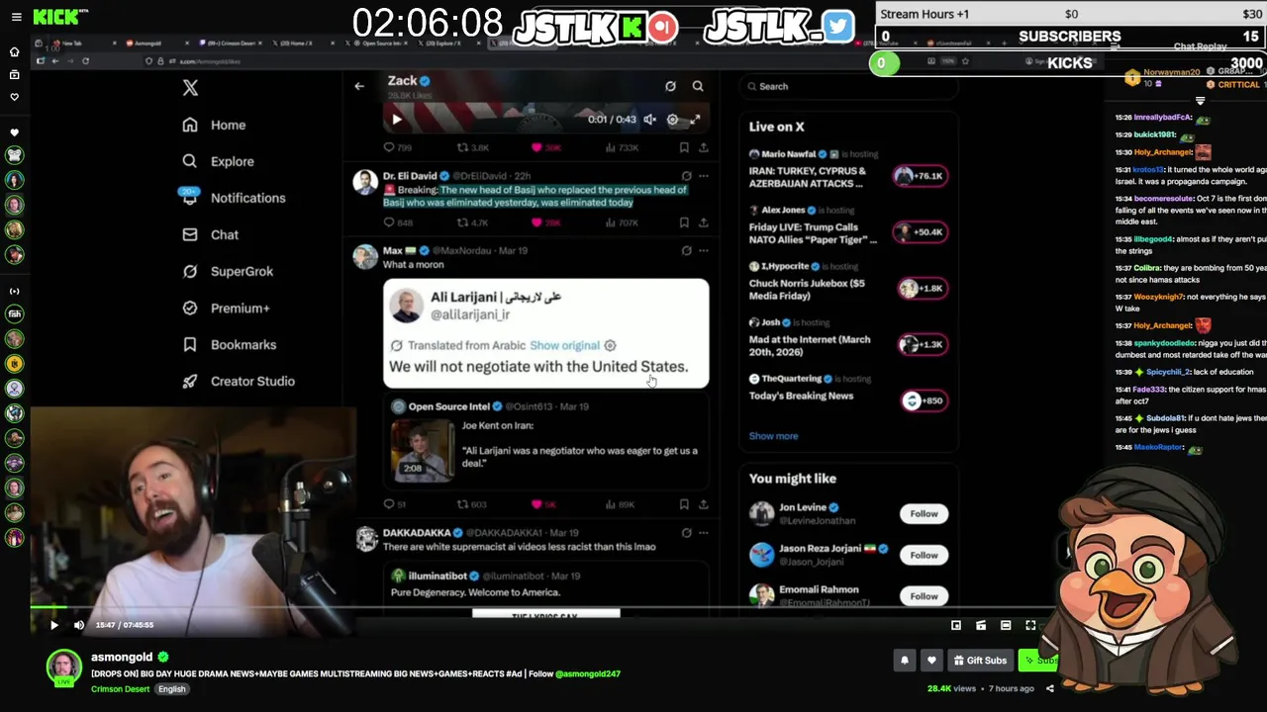Open Creator Studio in X sidebar
Screen dimensions: 1267x712
pyautogui.click(x=239, y=381)
